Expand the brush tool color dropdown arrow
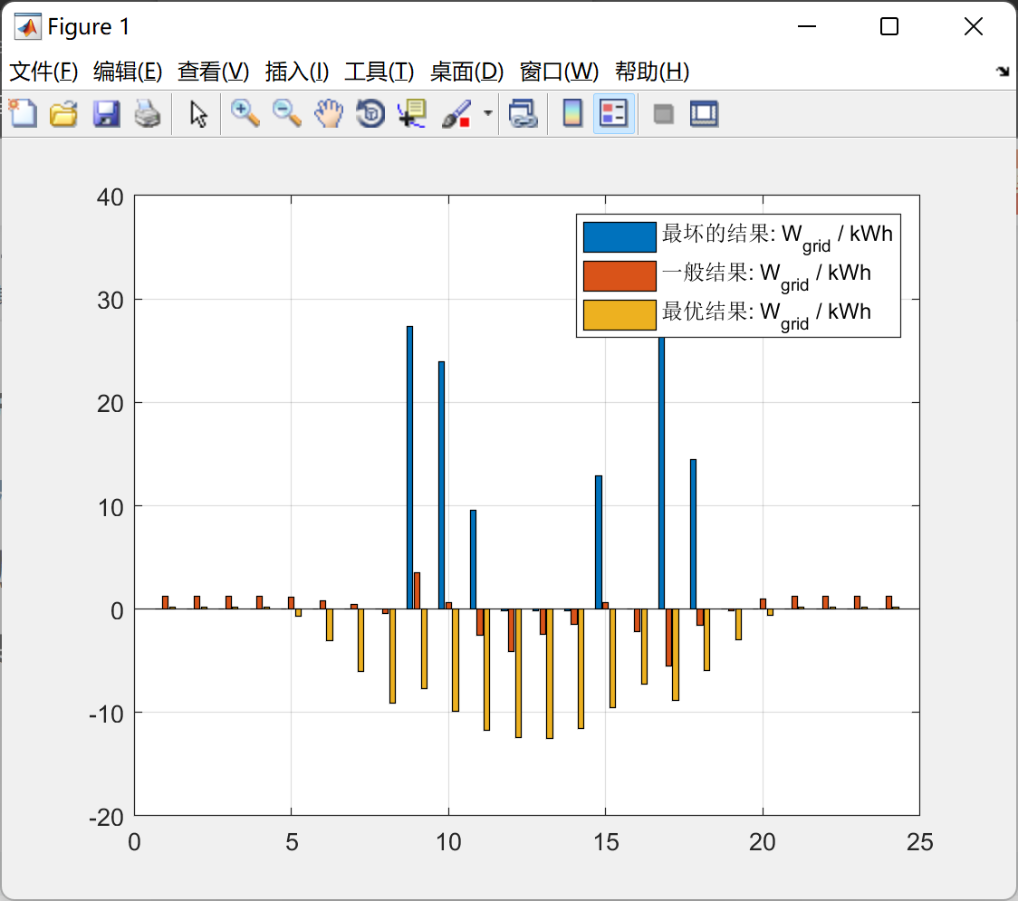 click(x=488, y=114)
